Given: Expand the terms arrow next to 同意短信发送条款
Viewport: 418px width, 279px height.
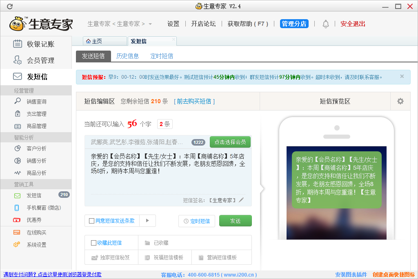Looking at the screenshot, I should click(147, 221).
